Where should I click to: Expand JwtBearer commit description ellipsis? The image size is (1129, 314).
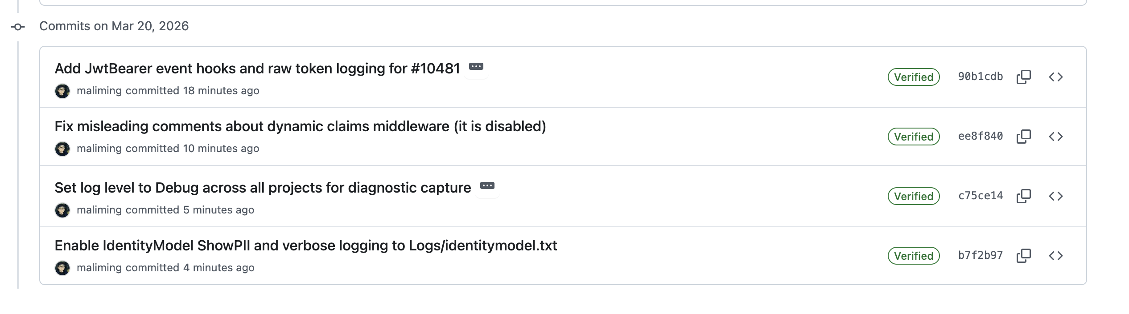476,67
